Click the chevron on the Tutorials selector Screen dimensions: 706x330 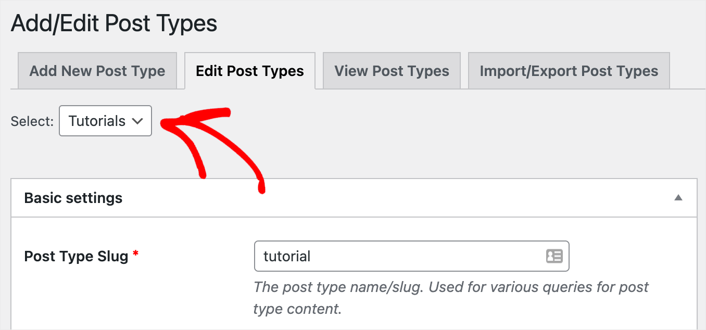click(x=138, y=121)
